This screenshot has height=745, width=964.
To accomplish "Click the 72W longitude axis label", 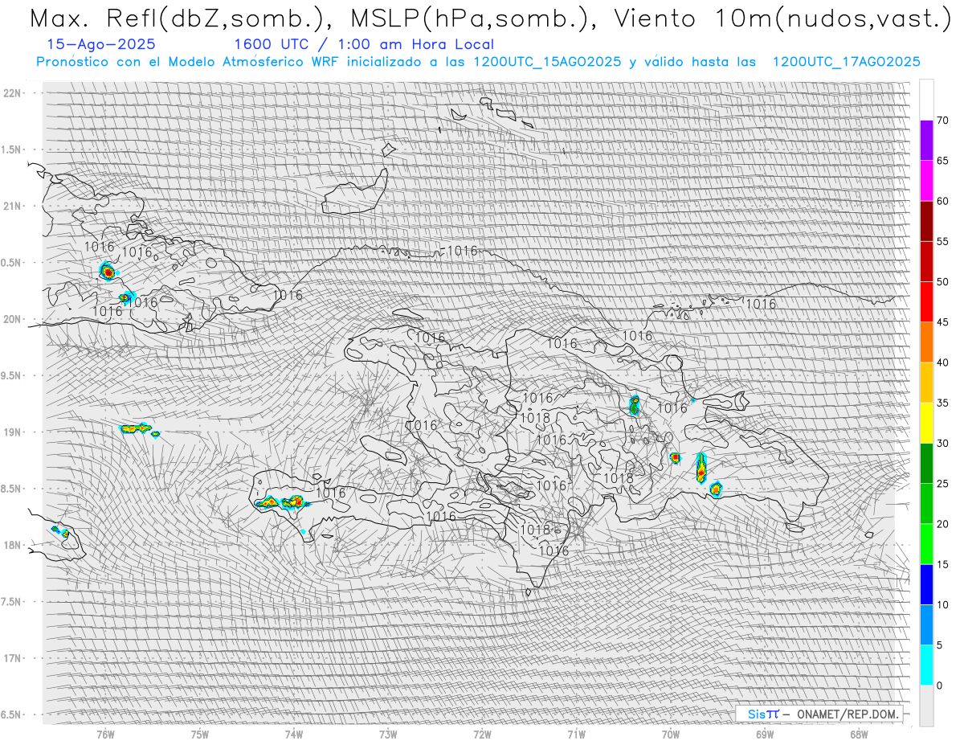I will (482, 734).
